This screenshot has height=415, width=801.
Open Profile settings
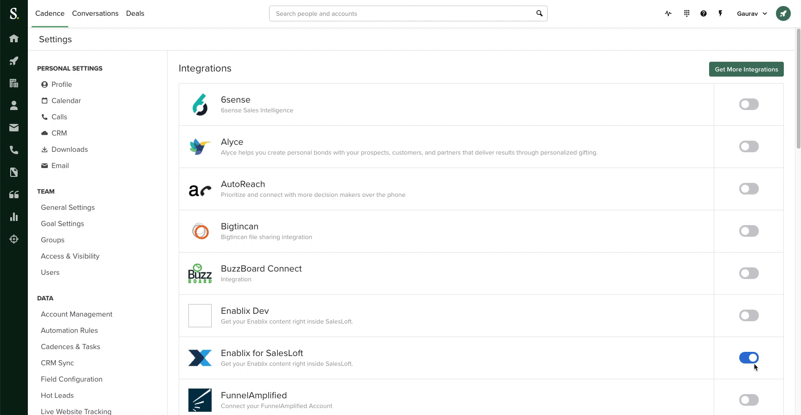(x=57, y=84)
